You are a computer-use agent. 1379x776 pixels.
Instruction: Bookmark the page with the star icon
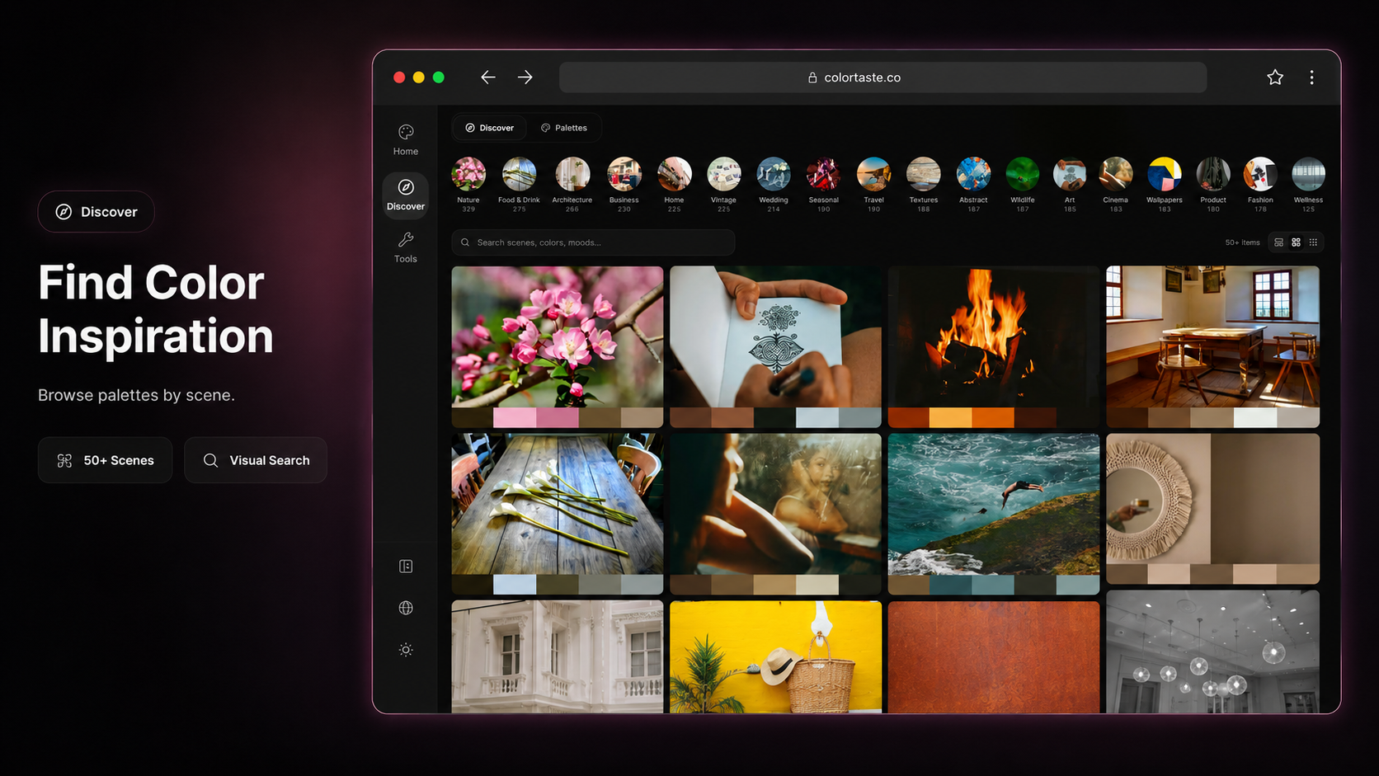tap(1275, 78)
